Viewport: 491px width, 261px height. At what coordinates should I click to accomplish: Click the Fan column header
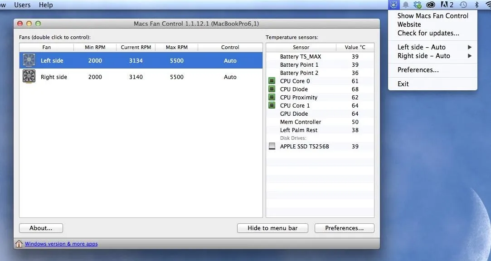[46, 47]
